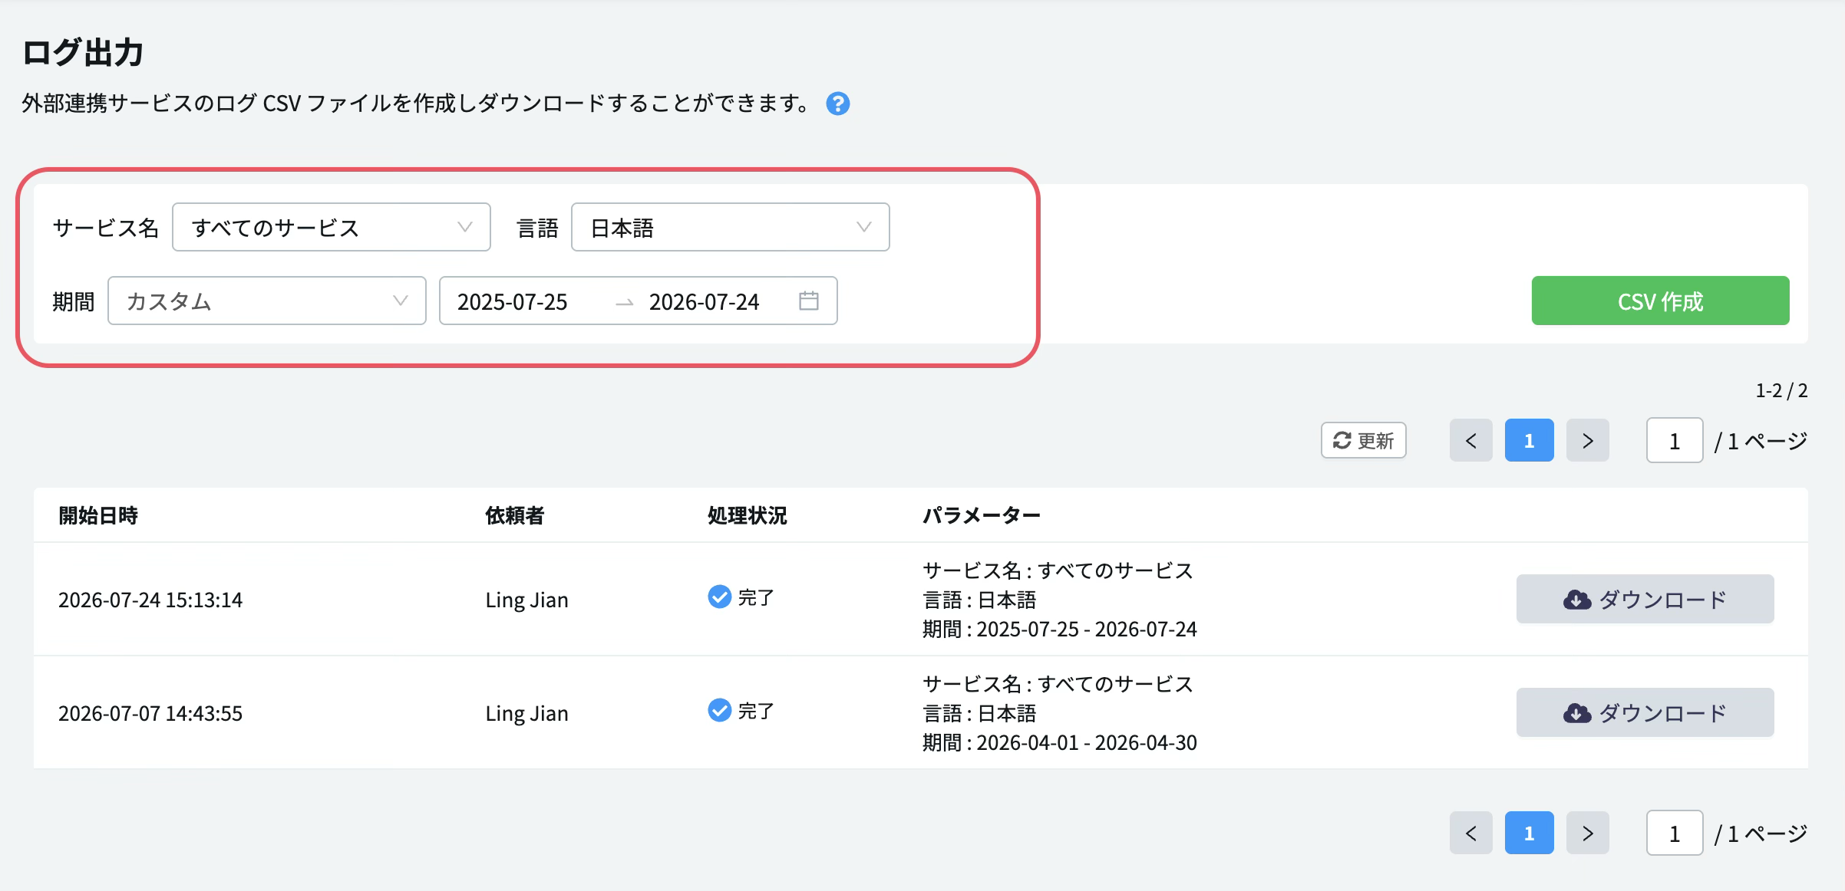
Task: Open the サービス名 dropdown
Action: click(331, 227)
